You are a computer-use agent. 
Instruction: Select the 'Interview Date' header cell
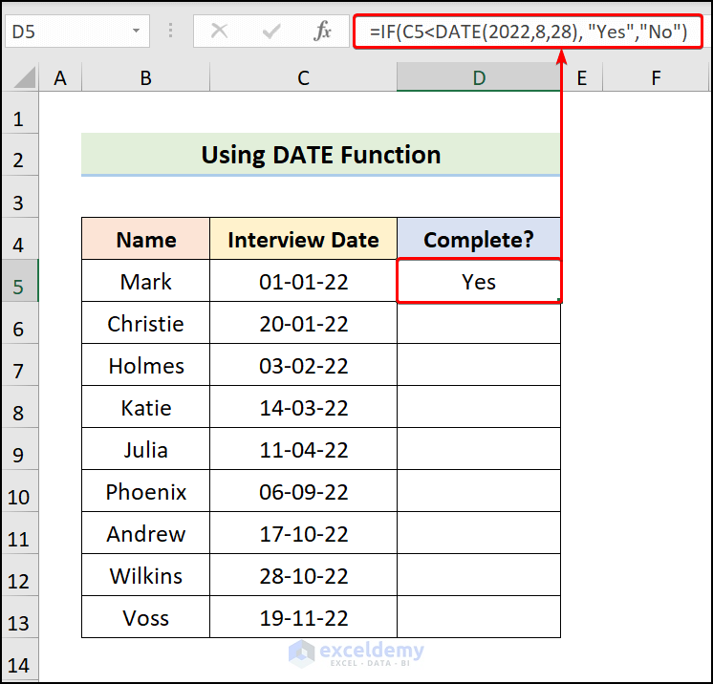click(x=303, y=239)
